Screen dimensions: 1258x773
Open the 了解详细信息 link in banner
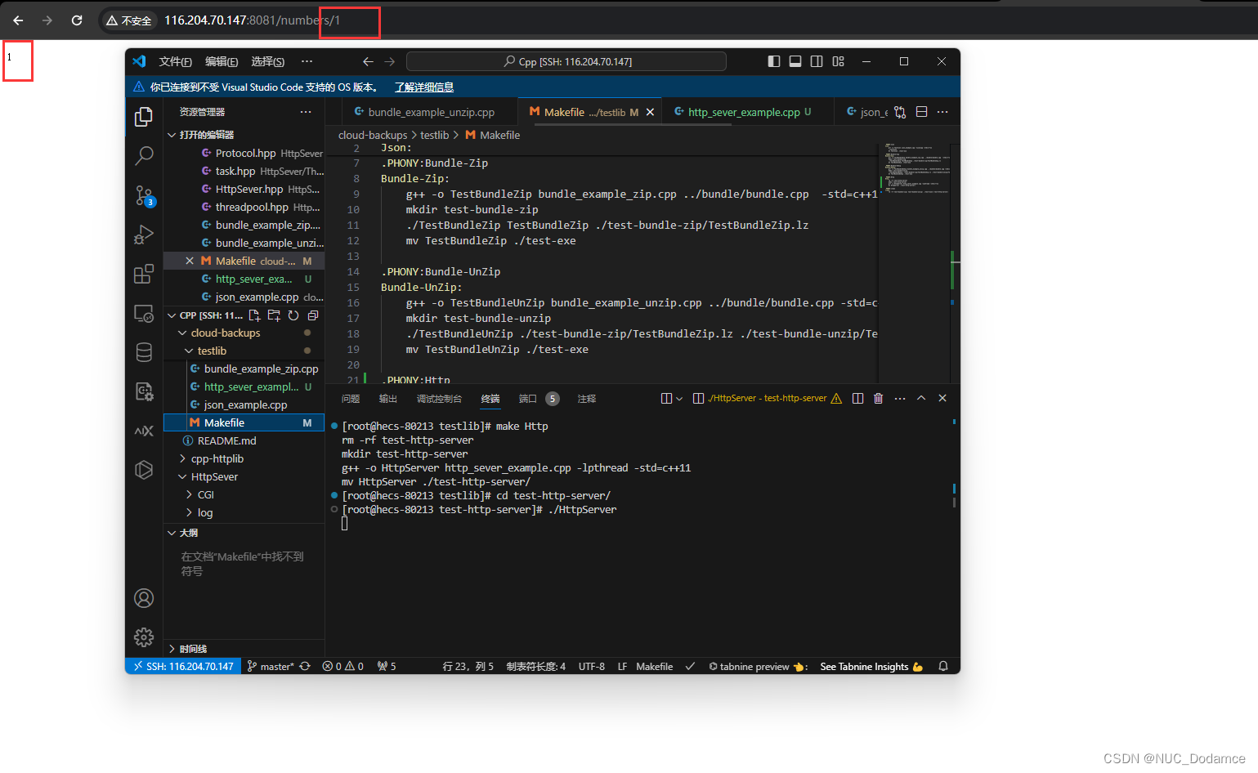click(423, 87)
